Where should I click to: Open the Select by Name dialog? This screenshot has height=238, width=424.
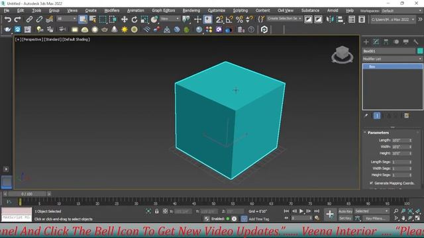point(93,19)
